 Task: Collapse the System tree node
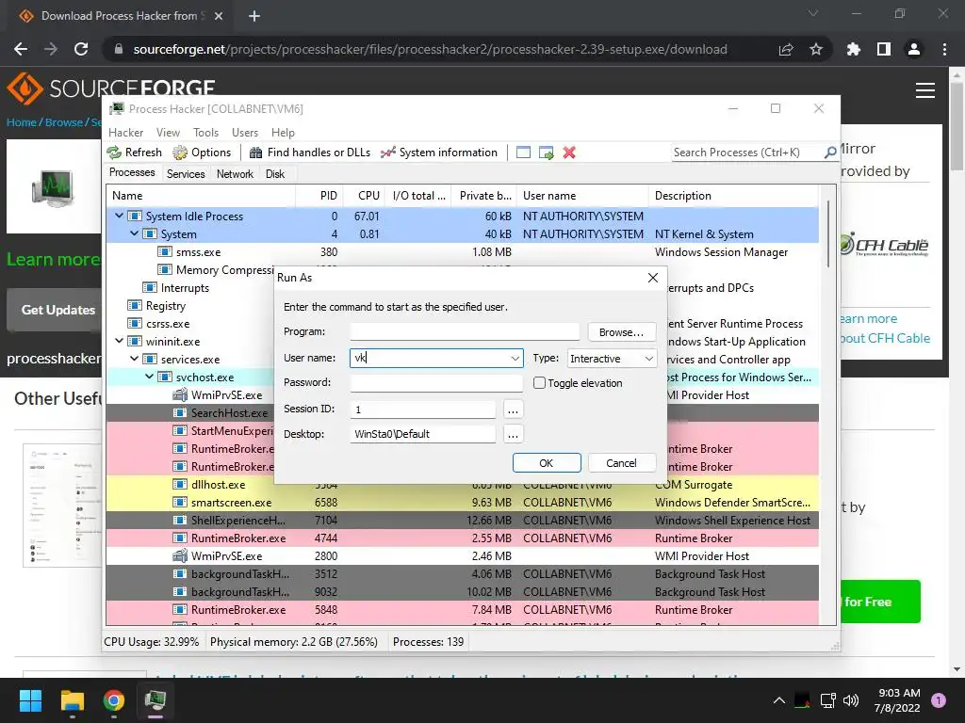coord(134,233)
